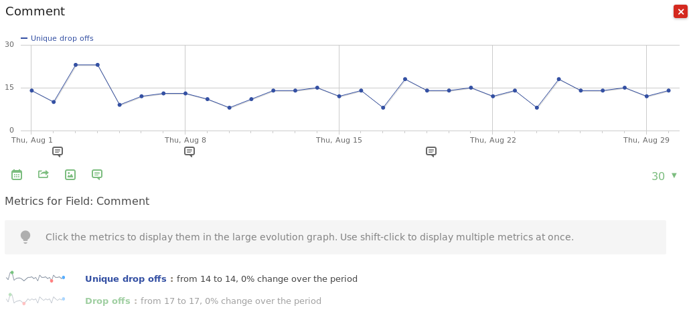Export the graph as an image
689x320 pixels.
(70, 175)
